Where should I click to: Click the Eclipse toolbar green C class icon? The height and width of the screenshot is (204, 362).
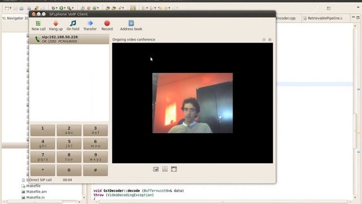pyautogui.click(x=94, y=8)
